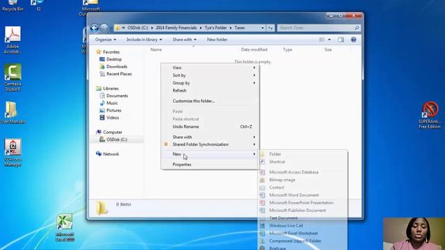Viewport: 445px width, 250px height.
Task: Create Microsoft Access Database from submenu
Action: tap(303, 172)
